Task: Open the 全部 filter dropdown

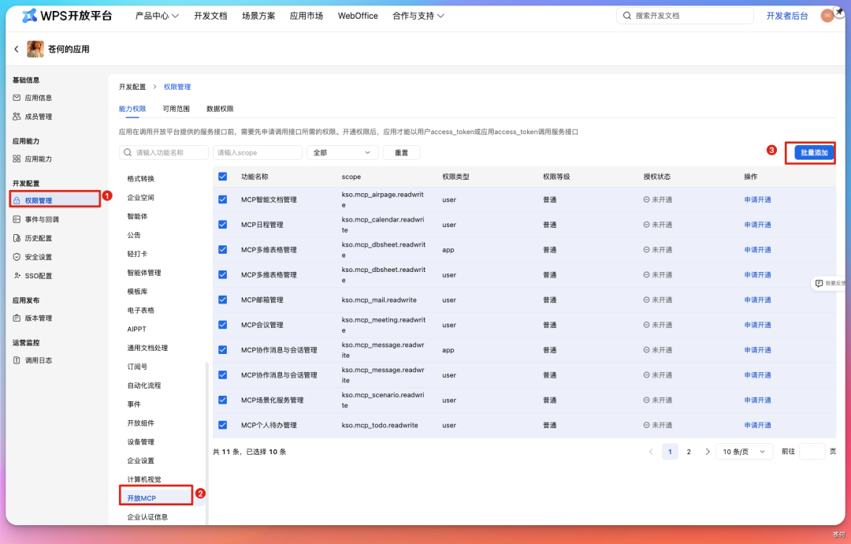Action: pos(342,153)
